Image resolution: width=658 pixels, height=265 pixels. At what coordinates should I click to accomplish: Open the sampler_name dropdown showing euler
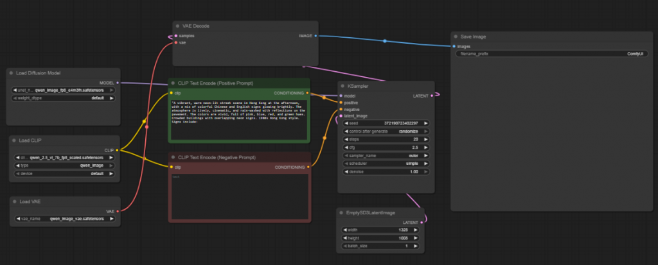tap(386, 155)
